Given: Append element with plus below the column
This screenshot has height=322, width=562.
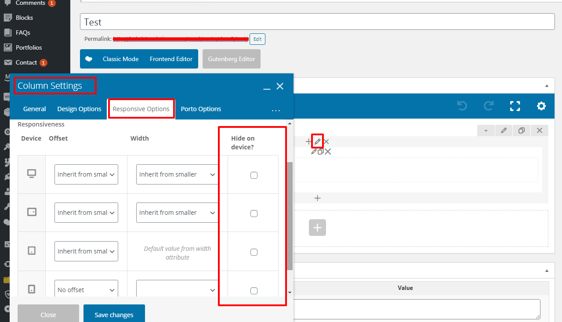Looking at the screenshot, I should tap(318, 198).
